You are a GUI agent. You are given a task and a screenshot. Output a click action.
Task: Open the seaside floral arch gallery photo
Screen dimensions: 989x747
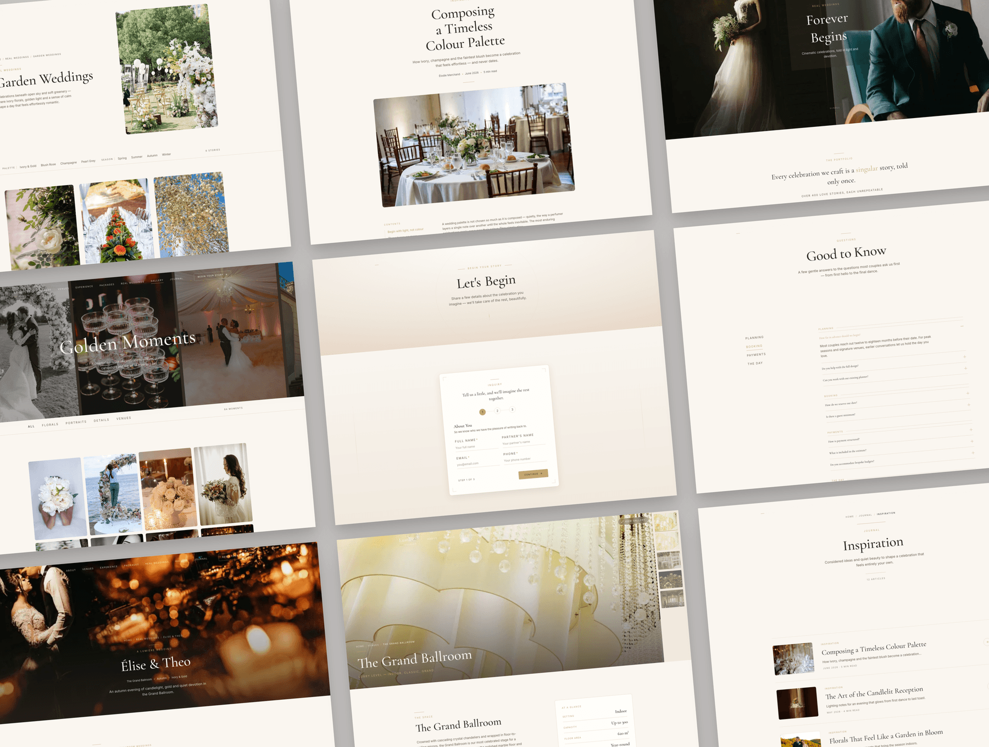[x=113, y=494]
